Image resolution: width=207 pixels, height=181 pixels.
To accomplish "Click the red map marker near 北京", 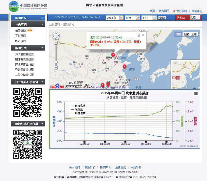I will pyautogui.click(x=113, y=55).
